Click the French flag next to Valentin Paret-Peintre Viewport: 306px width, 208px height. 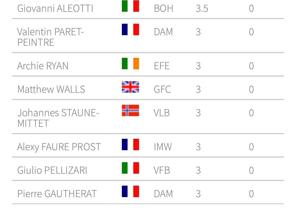pos(130,29)
